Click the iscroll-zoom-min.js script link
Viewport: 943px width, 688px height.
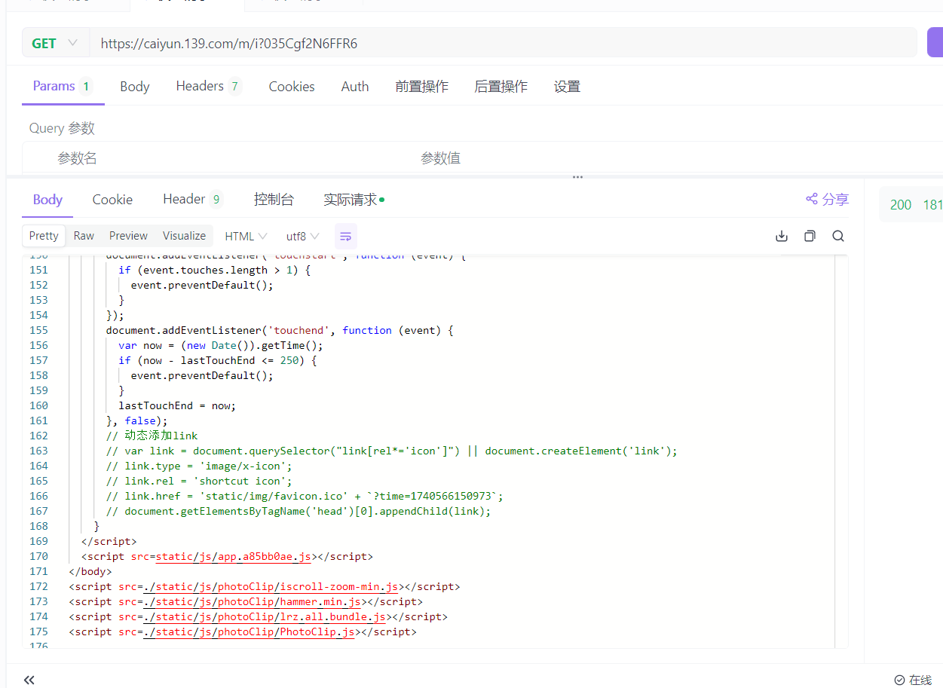click(271, 586)
